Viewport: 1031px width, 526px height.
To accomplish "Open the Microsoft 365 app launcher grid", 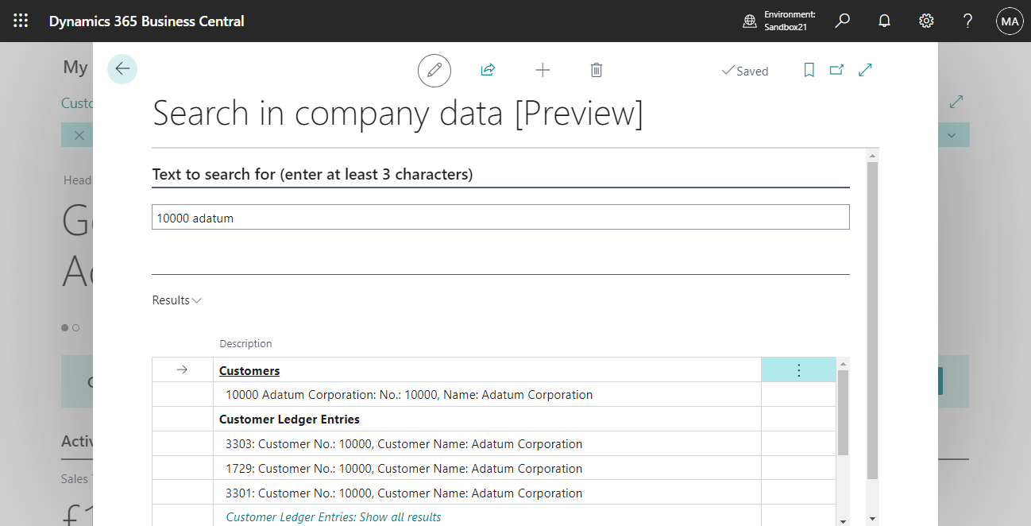I will (21, 21).
